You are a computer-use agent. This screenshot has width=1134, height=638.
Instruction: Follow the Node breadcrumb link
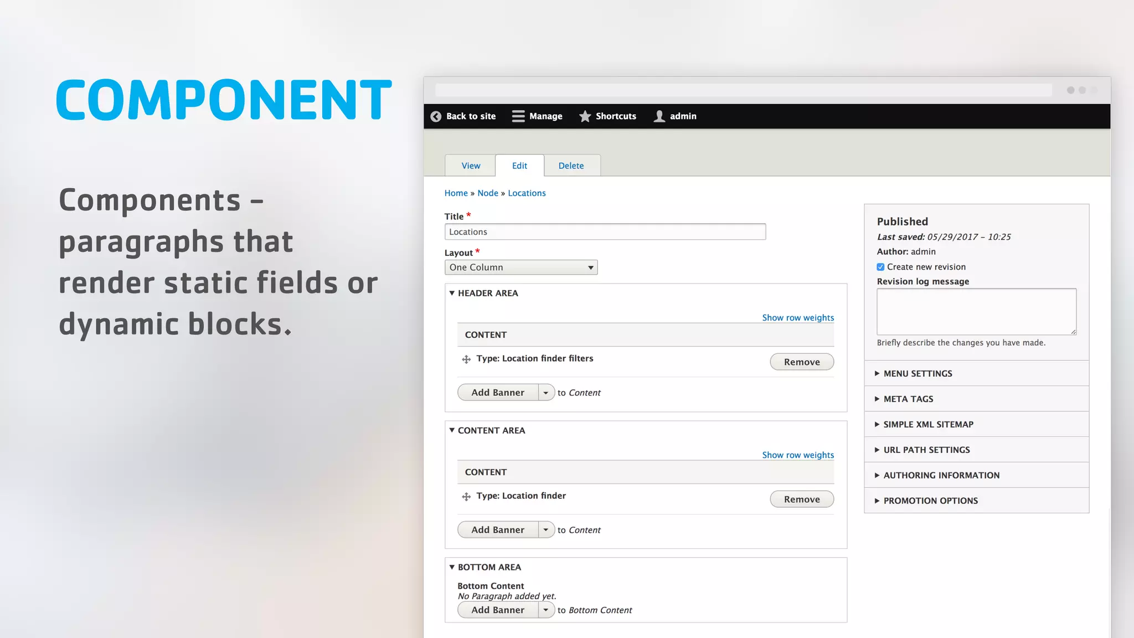[x=488, y=193]
